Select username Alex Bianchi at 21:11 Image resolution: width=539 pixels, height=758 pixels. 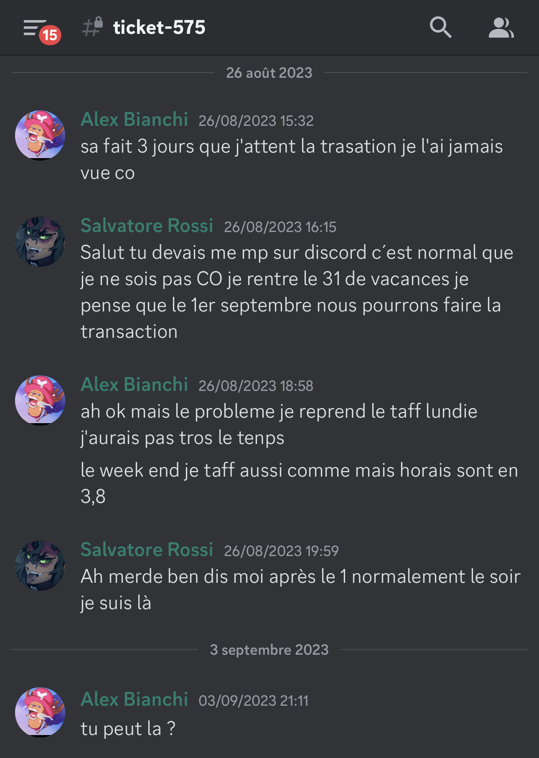[x=134, y=699]
